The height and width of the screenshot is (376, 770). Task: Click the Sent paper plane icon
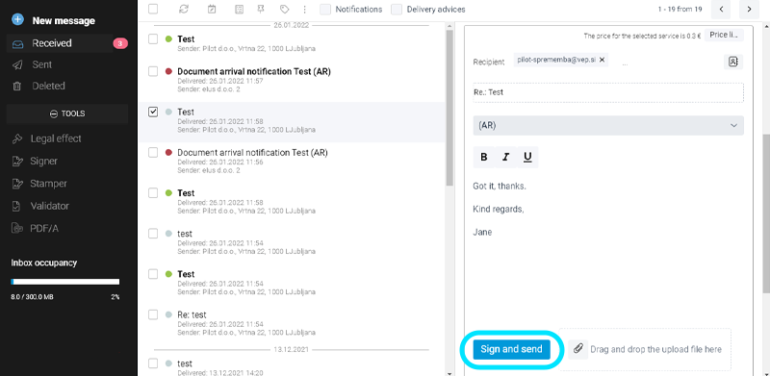[x=17, y=64]
